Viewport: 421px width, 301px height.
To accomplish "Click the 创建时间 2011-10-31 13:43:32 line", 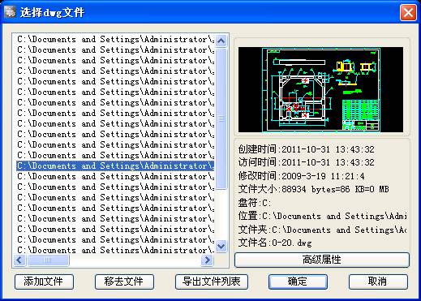I will (x=307, y=149).
